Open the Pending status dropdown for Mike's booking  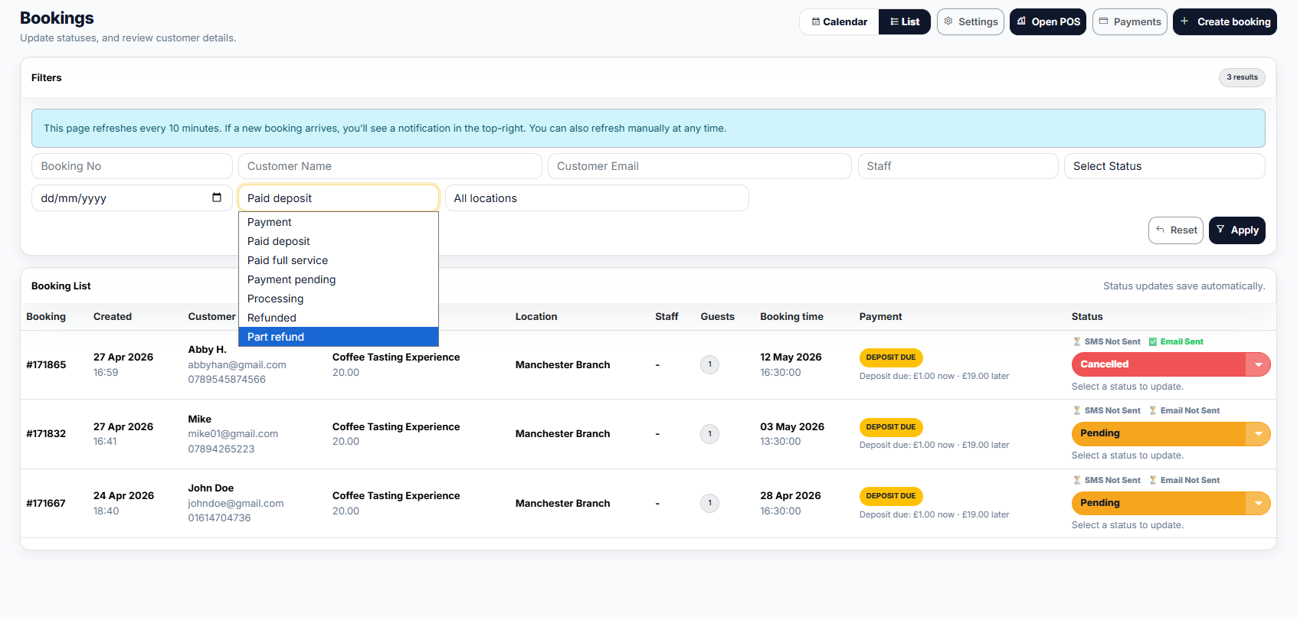[1258, 434]
